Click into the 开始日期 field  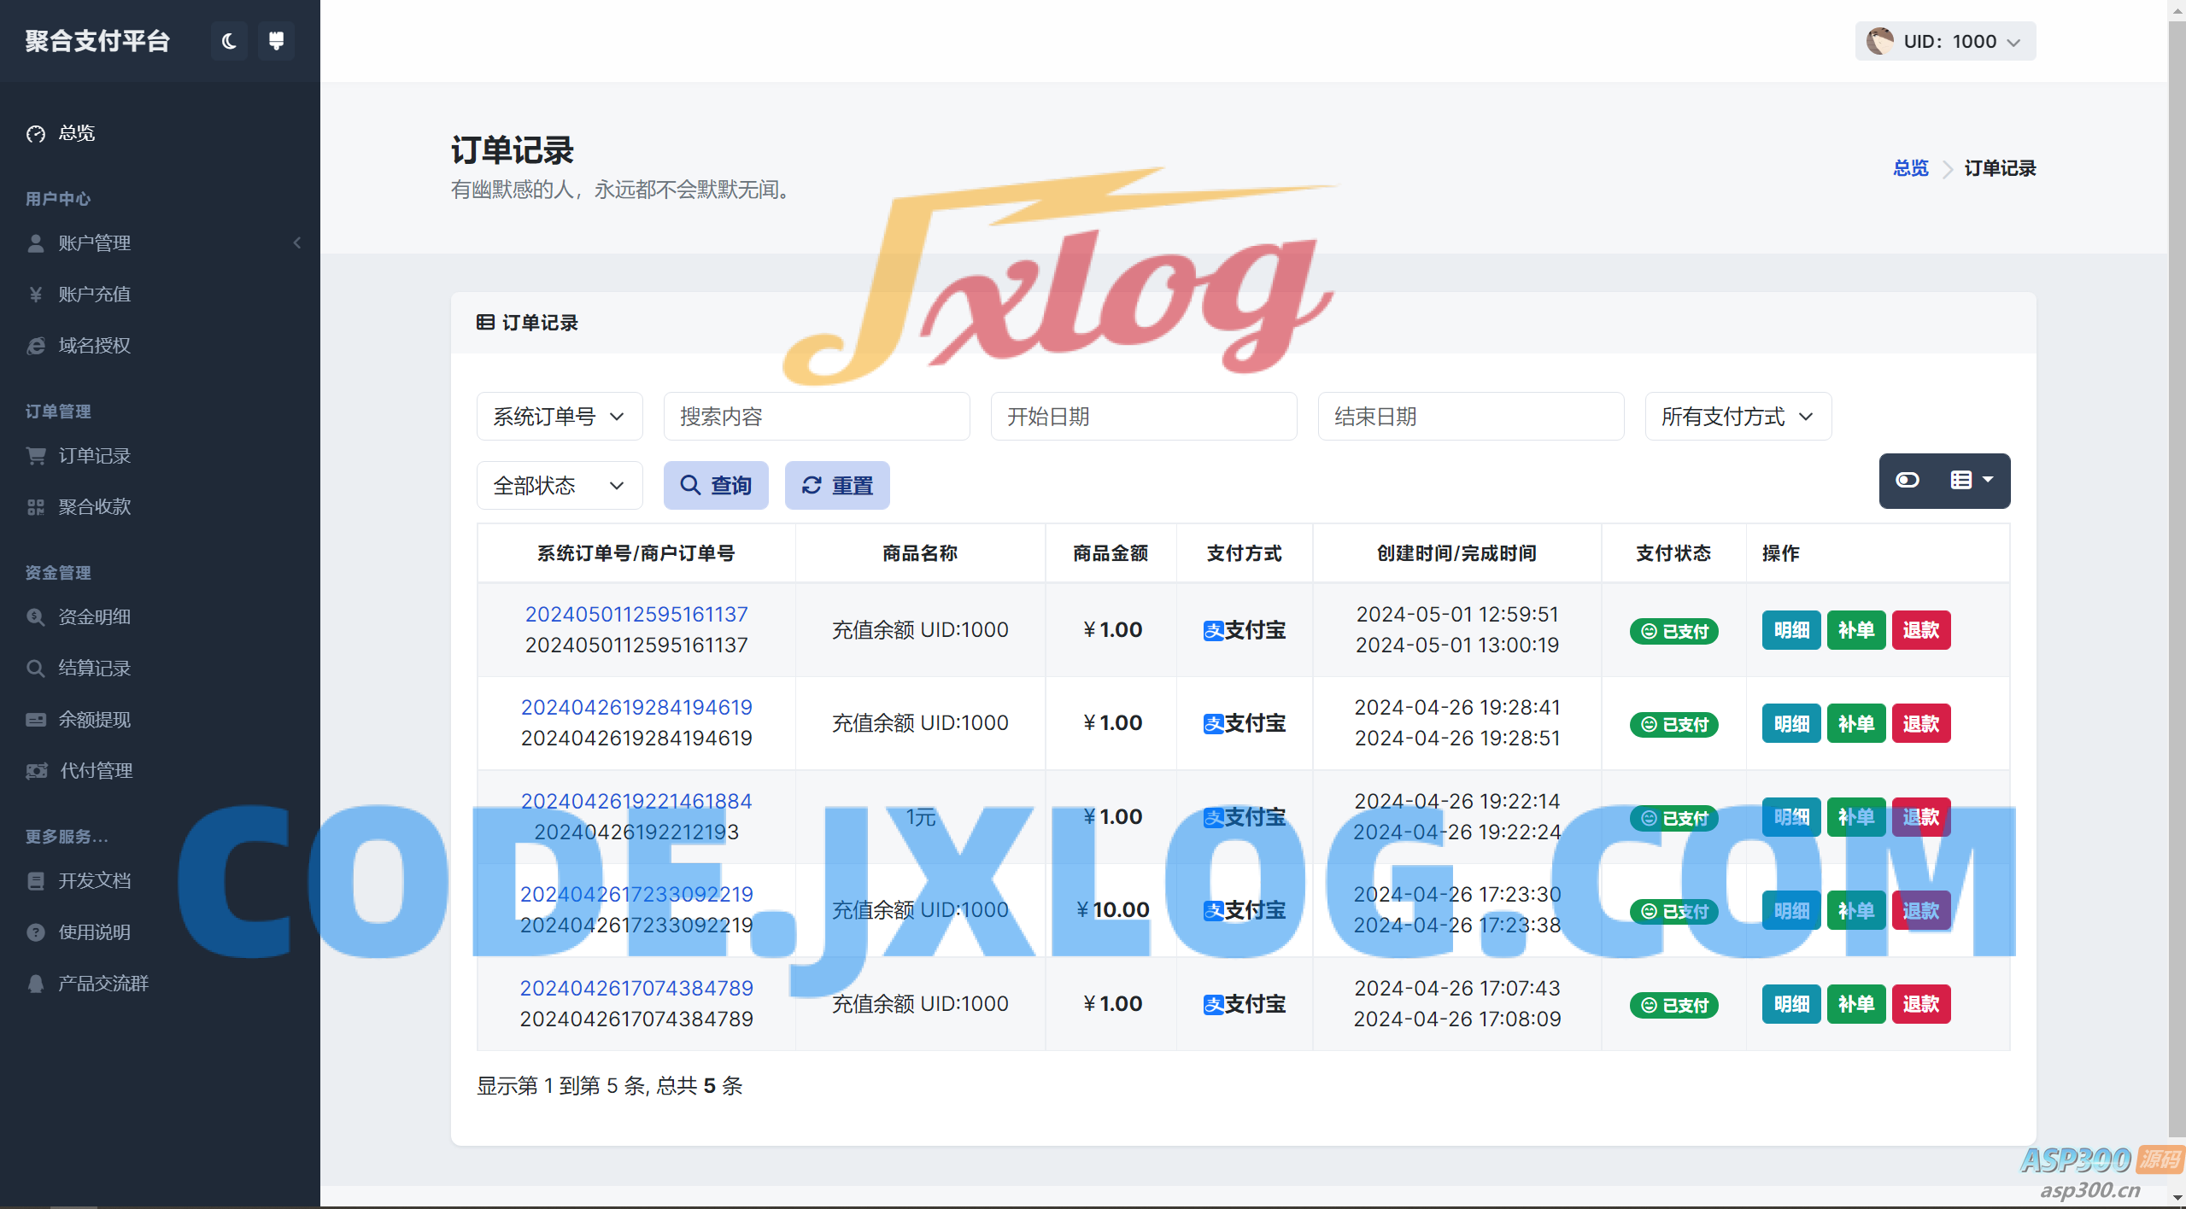(x=1143, y=417)
